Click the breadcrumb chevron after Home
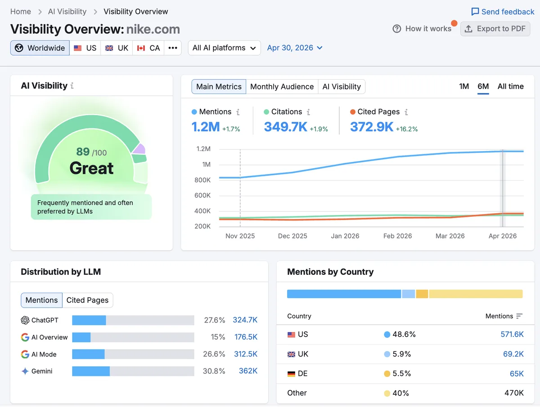The image size is (540, 407). point(40,12)
